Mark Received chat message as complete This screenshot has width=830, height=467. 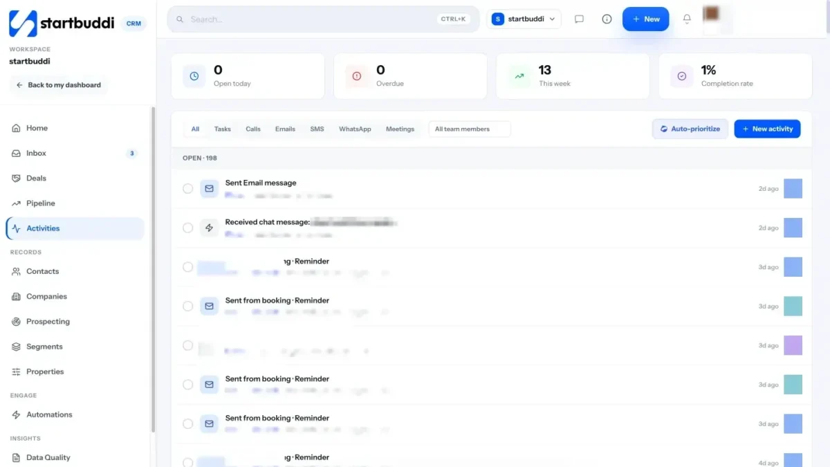point(187,228)
